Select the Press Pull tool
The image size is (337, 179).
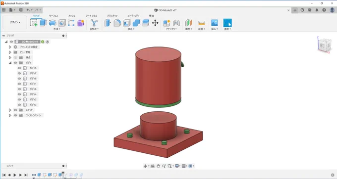108,23
